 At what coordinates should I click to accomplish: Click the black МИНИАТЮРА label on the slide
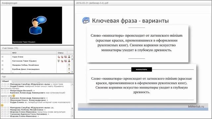pyautogui.click(x=141, y=69)
